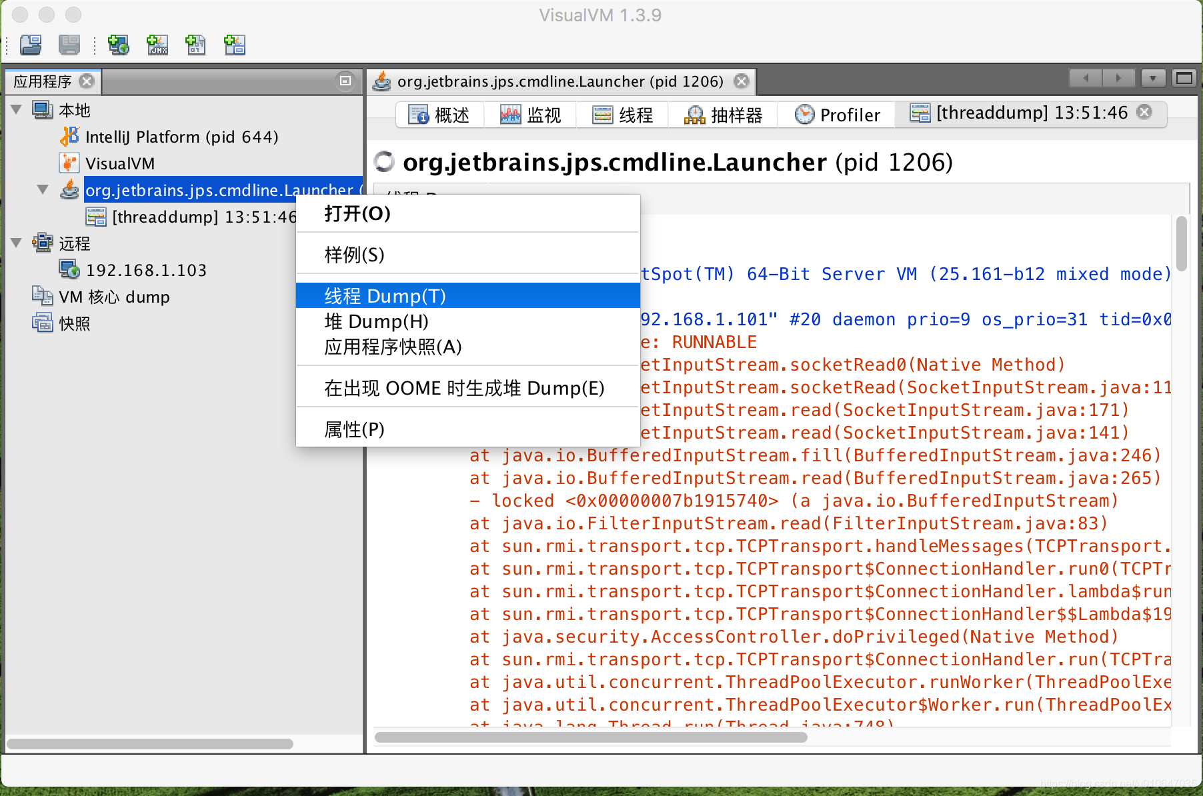The height and width of the screenshot is (796, 1203).
Task: Select 属性(P) in the context menu
Action: pos(468,429)
